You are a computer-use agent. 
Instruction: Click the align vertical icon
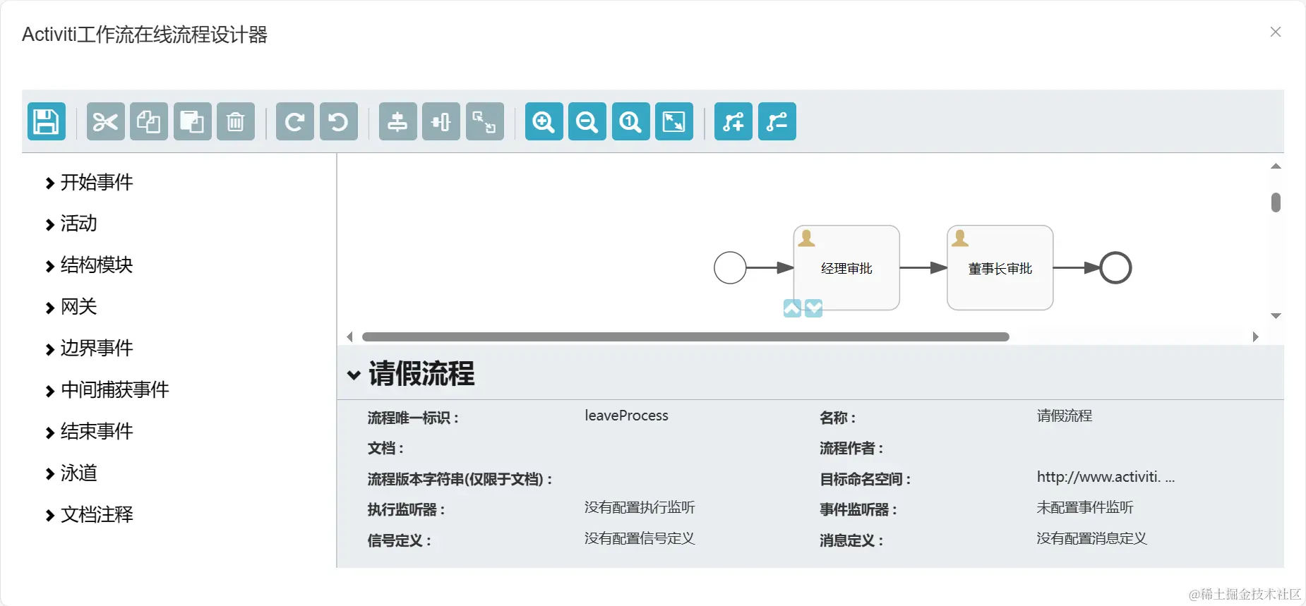(398, 121)
